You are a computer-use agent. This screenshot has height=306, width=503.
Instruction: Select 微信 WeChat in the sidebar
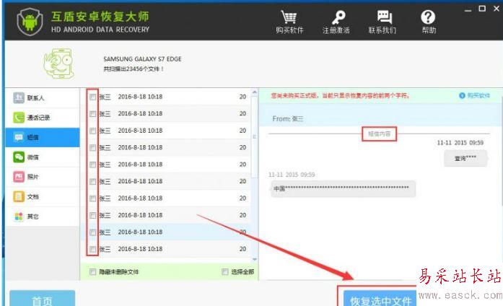pos(43,157)
